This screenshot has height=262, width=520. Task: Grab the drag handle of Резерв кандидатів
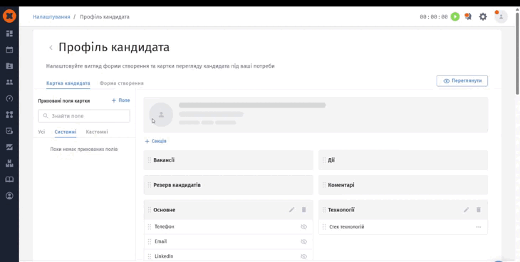pyautogui.click(x=150, y=185)
